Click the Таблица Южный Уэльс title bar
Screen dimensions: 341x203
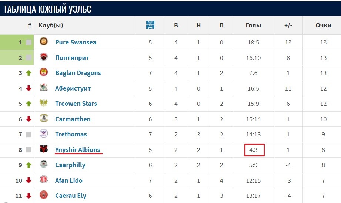(x=170, y=9)
